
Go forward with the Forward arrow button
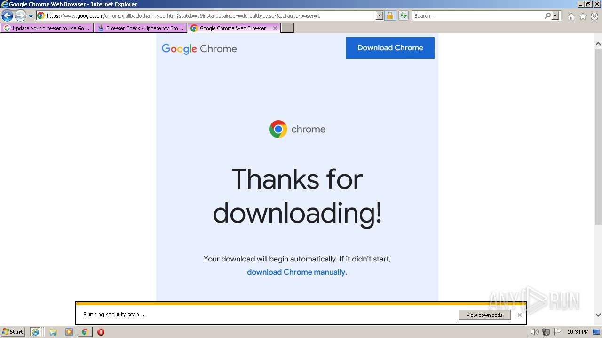(x=20, y=16)
